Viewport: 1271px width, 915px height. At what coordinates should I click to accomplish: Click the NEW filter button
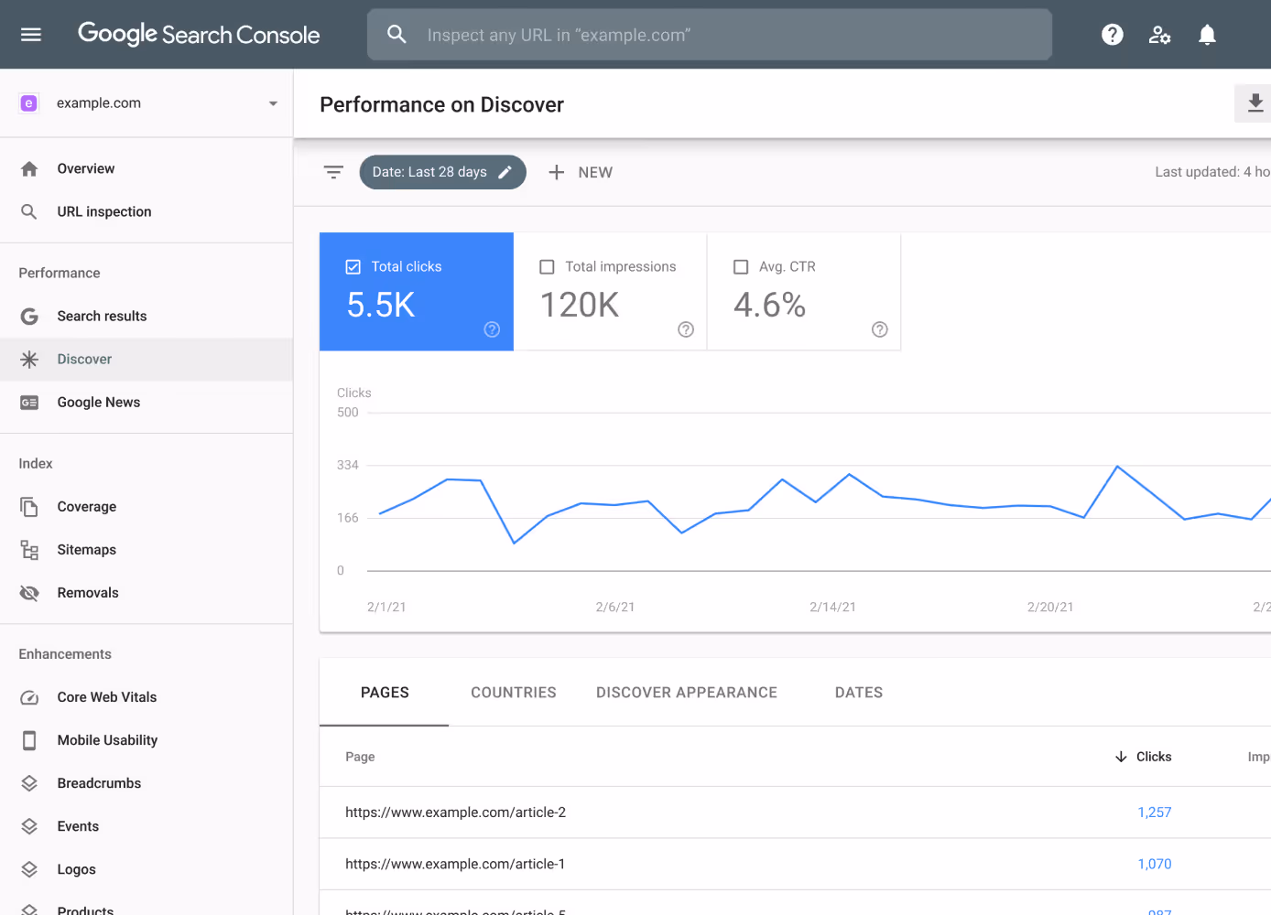coord(581,172)
